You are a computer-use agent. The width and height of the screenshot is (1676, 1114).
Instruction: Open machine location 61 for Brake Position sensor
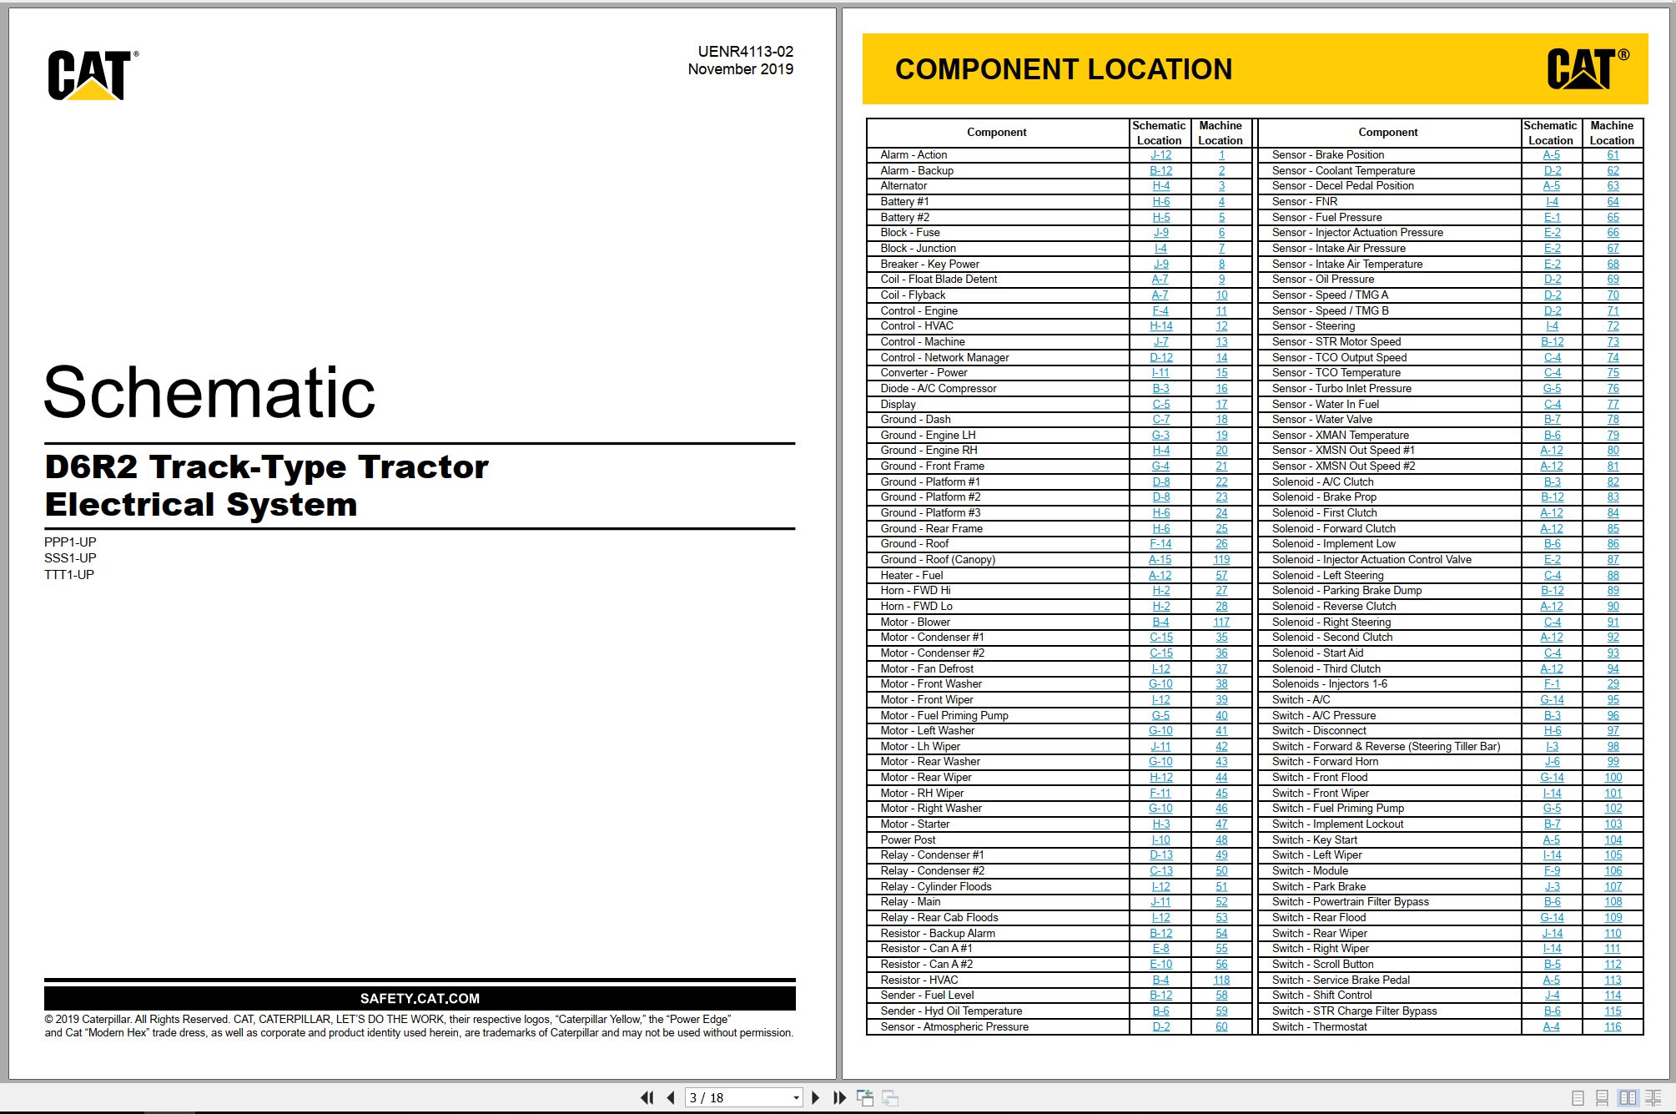[1613, 155]
